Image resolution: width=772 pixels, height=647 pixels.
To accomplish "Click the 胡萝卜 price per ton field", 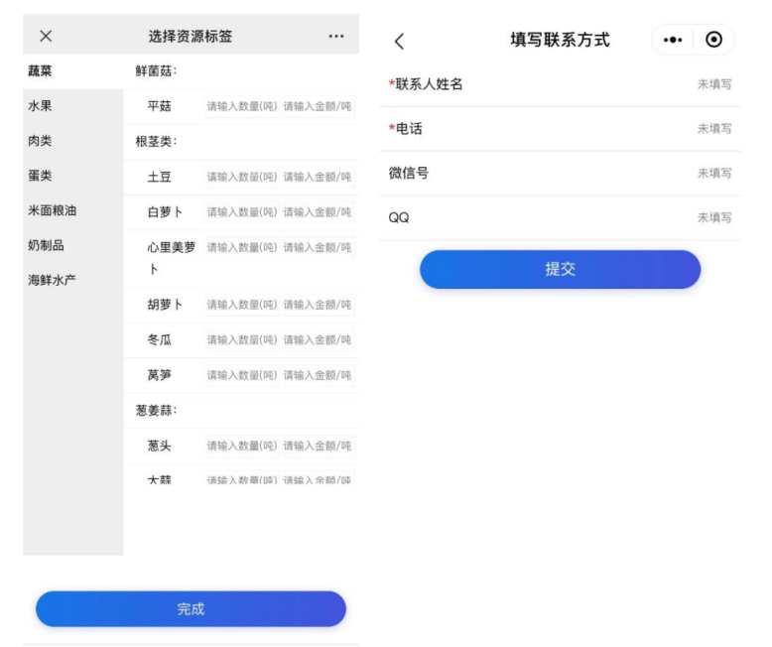I will [x=318, y=305].
